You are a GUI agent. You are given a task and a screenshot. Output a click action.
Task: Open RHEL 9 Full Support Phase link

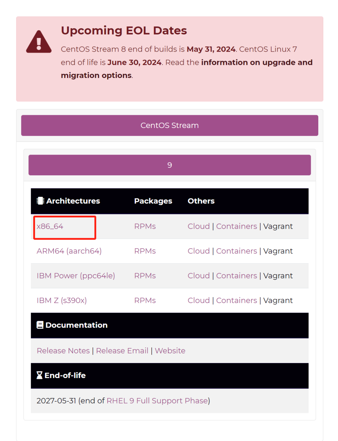[x=157, y=401]
